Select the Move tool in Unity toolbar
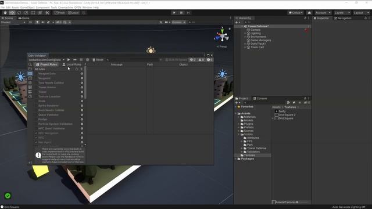This screenshot has width=372, height=209. point(12,13)
